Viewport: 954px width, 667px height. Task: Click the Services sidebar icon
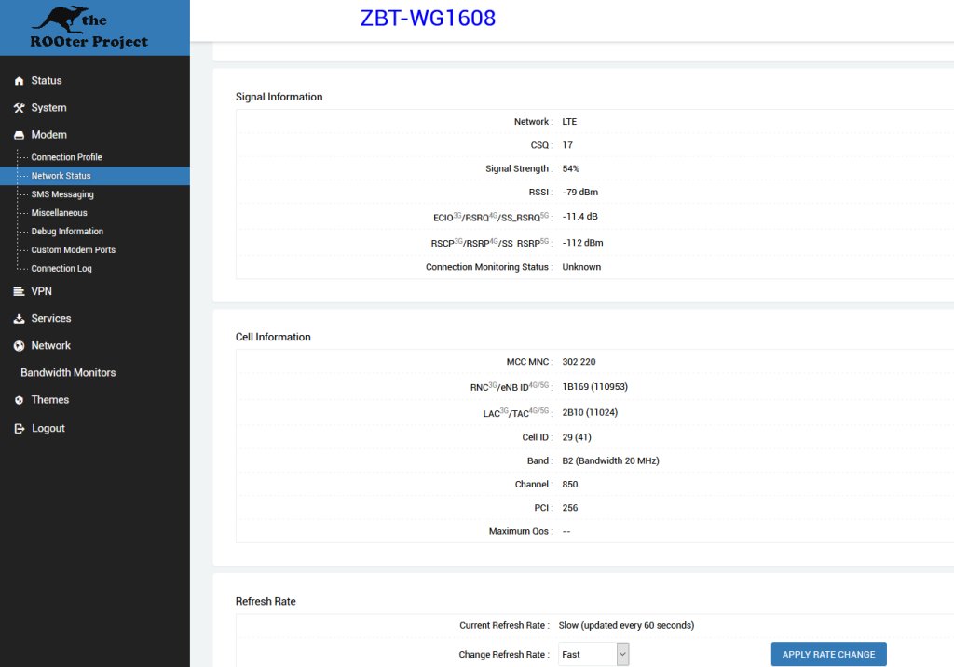(x=19, y=319)
